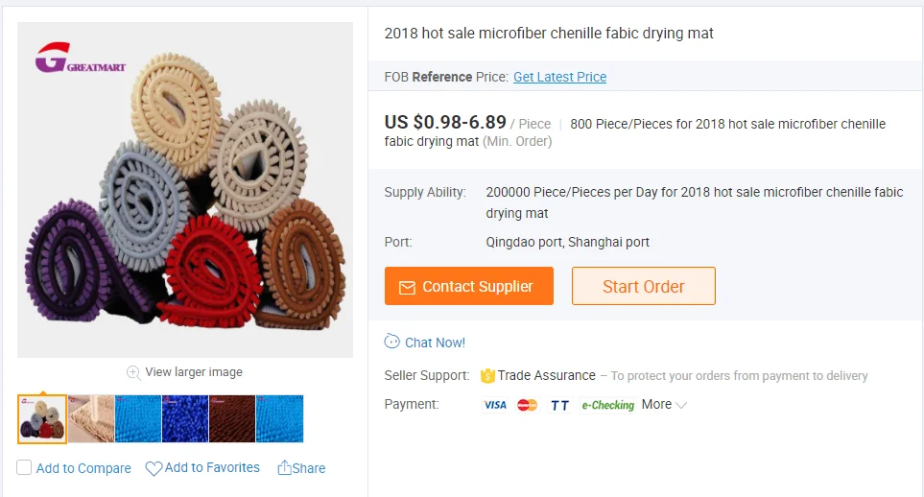Select the dark blue chenille thumbnail
924x497 pixels.
185,419
